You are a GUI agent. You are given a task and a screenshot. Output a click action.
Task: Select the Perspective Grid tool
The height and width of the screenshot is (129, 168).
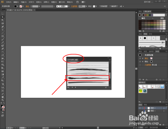pyautogui.click(x=2, y=68)
